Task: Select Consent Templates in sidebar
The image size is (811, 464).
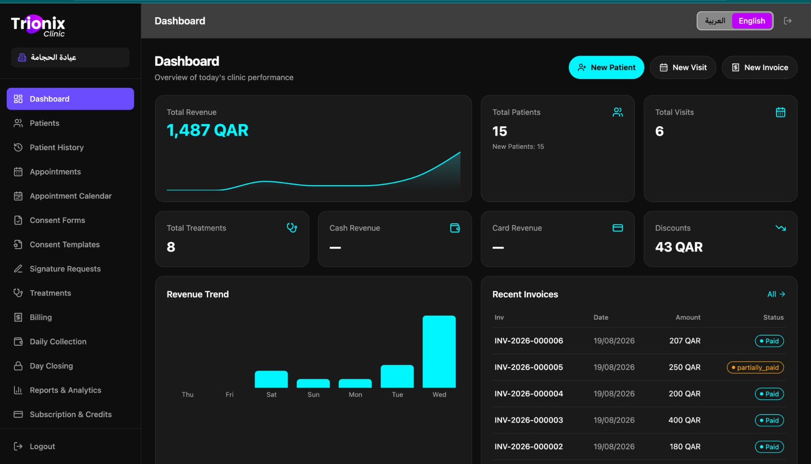Action: click(x=70, y=244)
